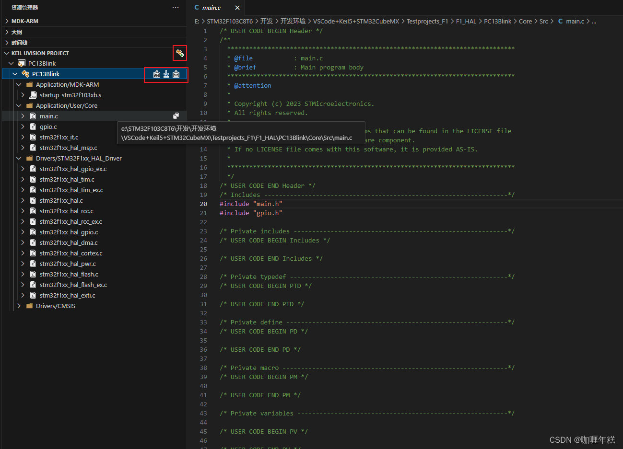Click the download-to-device icon on PC13Blink
This screenshot has height=449, width=623.
tap(166, 74)
